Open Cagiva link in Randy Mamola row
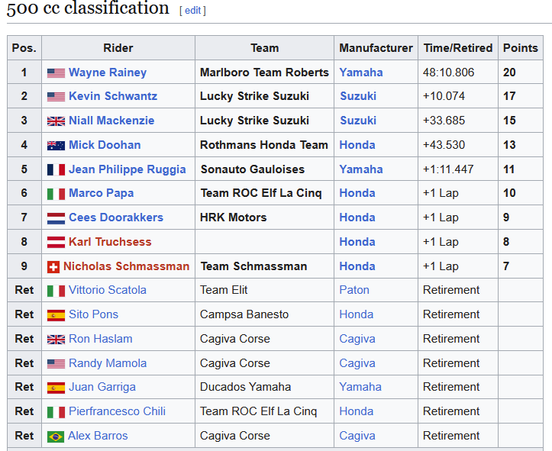Image resolution: width=552 pixels, height=451 pixels. (x=357, y=363)
